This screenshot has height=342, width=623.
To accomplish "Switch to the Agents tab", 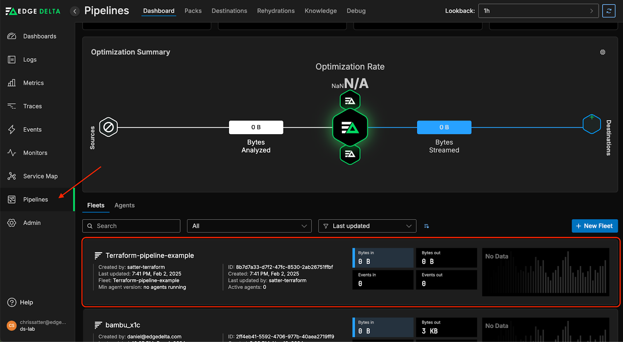I will [124, 206].
